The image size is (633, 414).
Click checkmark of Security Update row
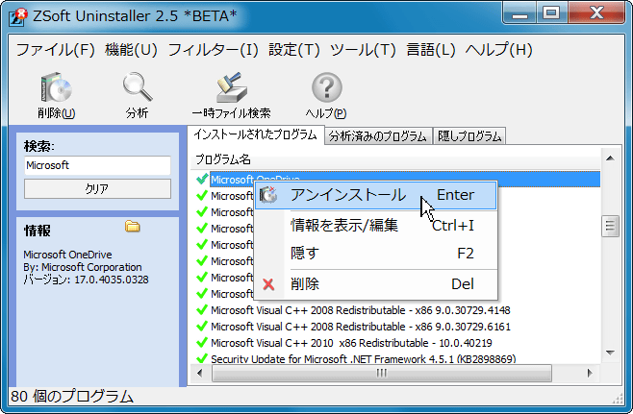[202, 358]
